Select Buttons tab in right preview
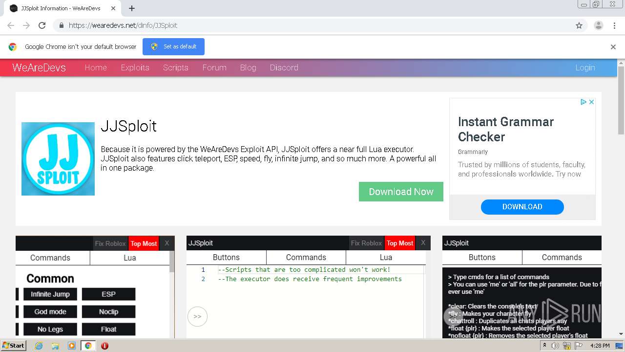This screenshot has width=625, height=352. click(482, 257)
